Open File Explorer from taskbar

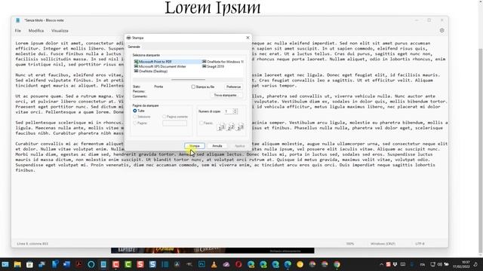[x=17, y=264]
